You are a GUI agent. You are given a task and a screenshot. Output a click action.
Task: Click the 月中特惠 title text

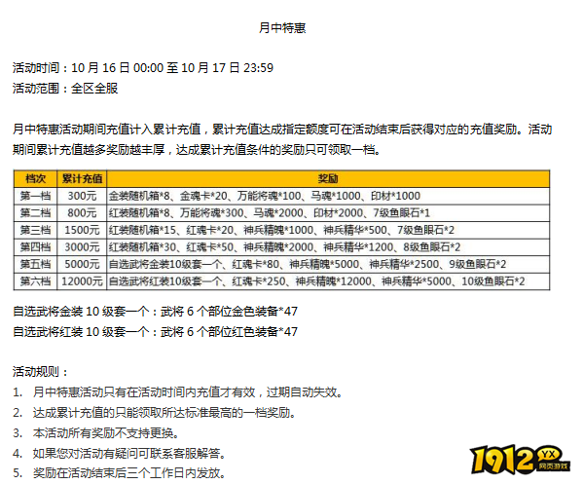(282, 28)
